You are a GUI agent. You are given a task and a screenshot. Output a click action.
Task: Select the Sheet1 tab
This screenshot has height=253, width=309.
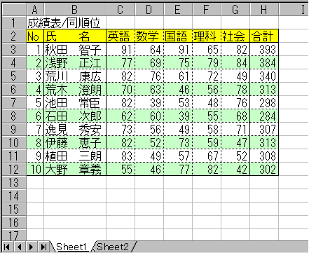point(71,247)
